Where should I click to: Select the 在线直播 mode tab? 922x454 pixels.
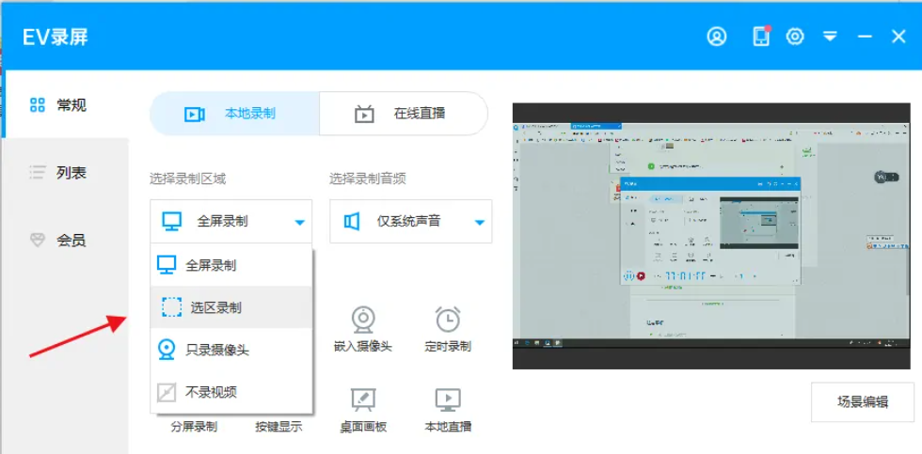pos(404,114)
